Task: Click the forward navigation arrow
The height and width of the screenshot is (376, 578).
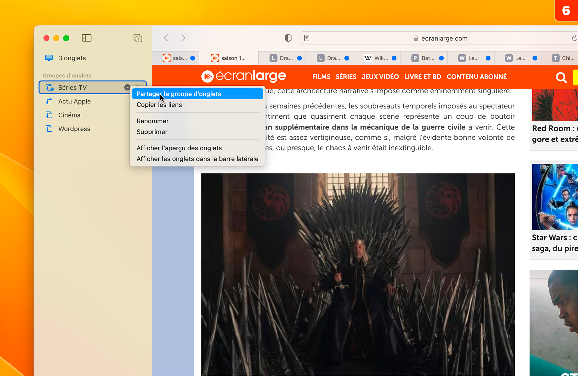Action: pyautogui.click(x=183, y=38)
